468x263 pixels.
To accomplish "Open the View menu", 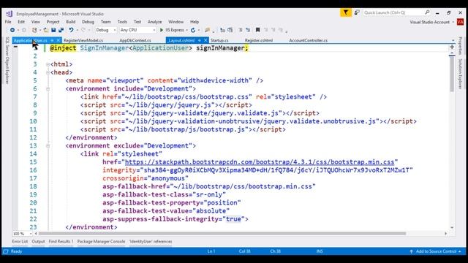I will [36, 22].
